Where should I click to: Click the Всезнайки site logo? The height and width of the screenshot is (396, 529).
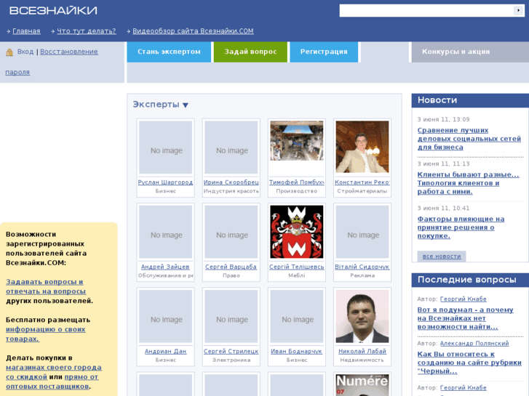[53, 10]
